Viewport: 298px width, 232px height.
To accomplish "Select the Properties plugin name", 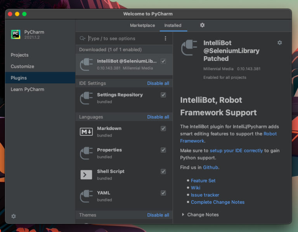I will [109, 150].
